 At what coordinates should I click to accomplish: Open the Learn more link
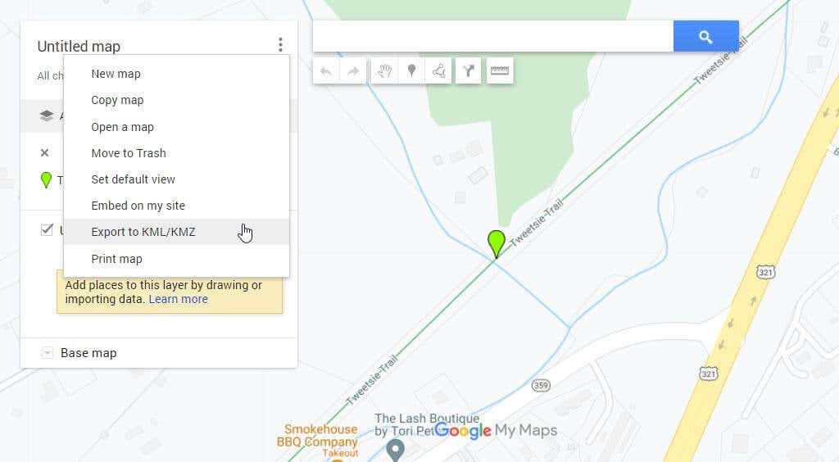click(178, 300)
